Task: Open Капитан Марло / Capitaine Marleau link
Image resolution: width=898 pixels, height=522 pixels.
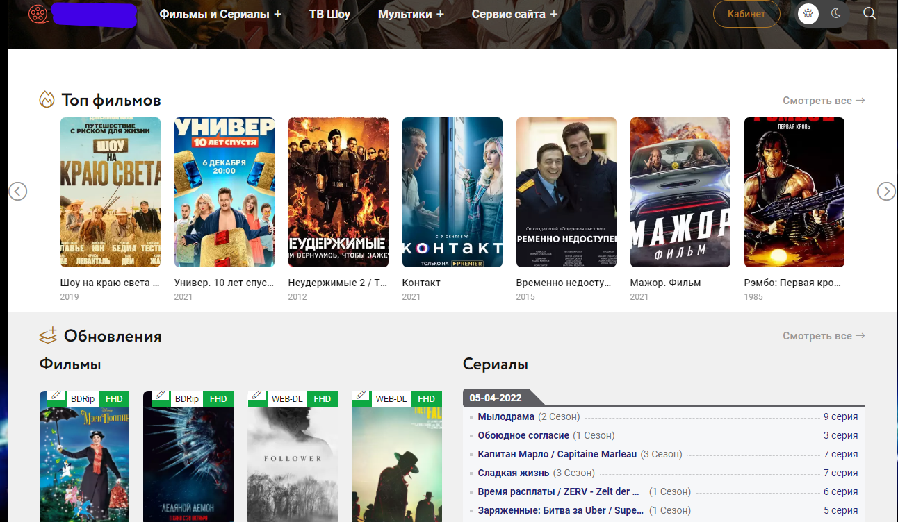Action: click(x=557, y=454)
